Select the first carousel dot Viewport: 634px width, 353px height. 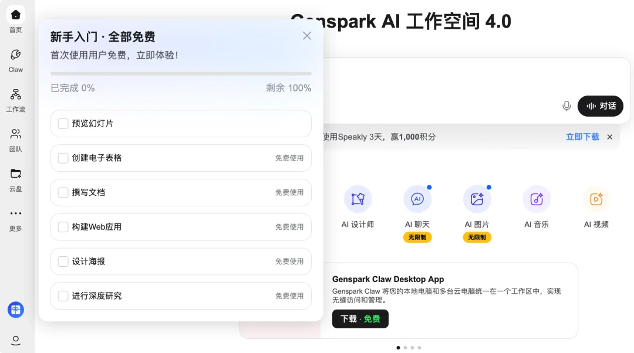[398, 347]
